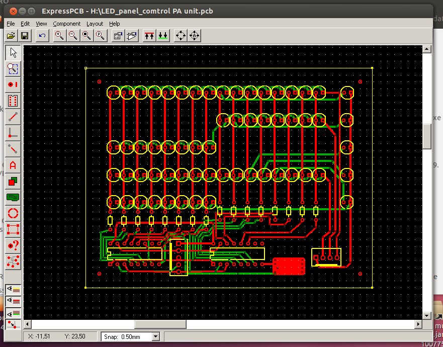Open the Layout menu
443x347 pixels.
[x=95, y=24]
